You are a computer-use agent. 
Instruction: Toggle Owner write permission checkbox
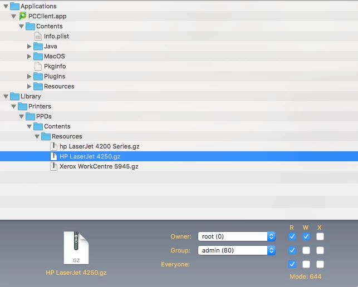pyautogui.click(x=306, y=236)
